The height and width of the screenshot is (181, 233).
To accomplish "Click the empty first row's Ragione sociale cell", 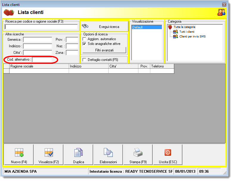I will pyautogui.click(x=39, y=71).
